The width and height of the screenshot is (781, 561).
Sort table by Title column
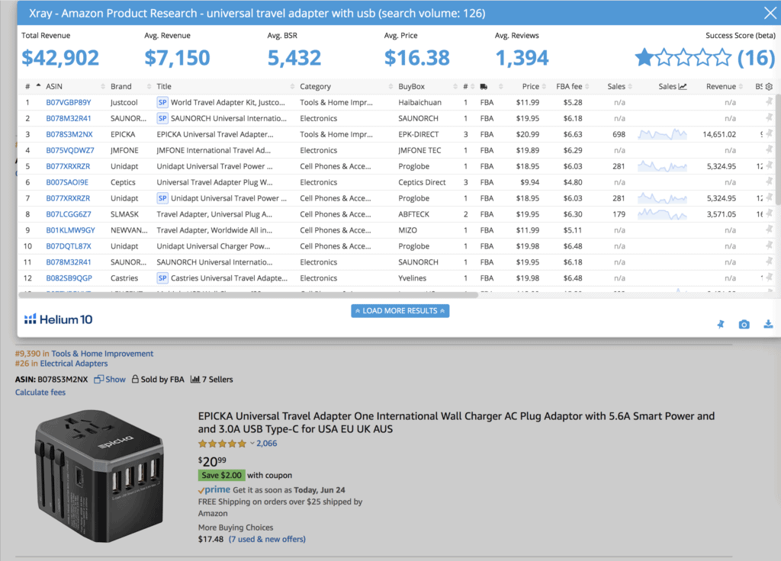click(164, 86)
